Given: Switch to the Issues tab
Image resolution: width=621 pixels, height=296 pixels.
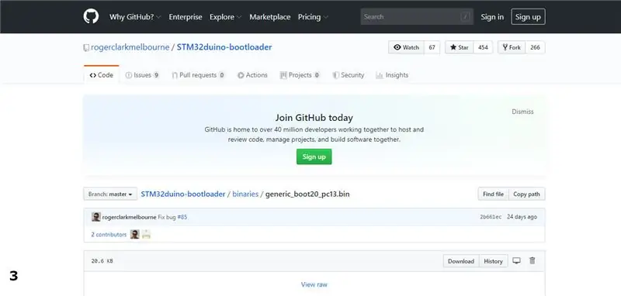Looking at the screenshot, I should 142,75.
